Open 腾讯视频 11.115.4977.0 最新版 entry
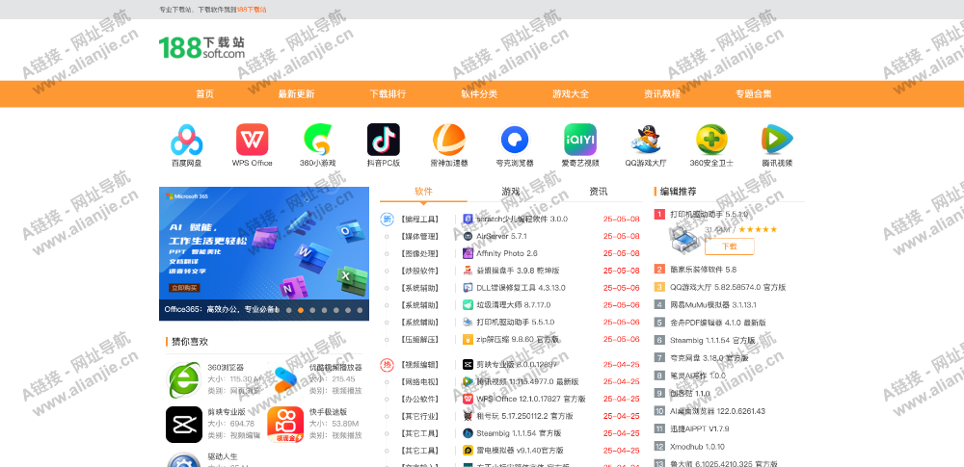The image size is (964, 467). (x=527, y=381)
